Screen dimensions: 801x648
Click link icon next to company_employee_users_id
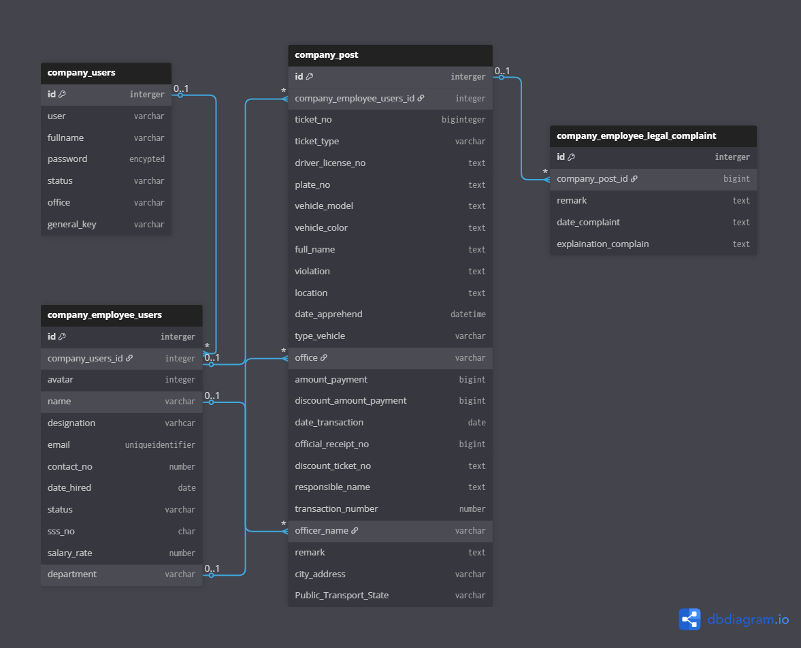(421, 99)
